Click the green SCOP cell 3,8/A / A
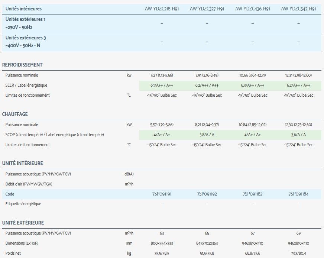The image size is (324, 258). click(x=207, y=135)
